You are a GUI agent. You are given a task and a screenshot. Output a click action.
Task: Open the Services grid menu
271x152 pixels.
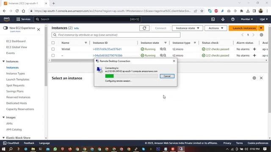(23, 19)
